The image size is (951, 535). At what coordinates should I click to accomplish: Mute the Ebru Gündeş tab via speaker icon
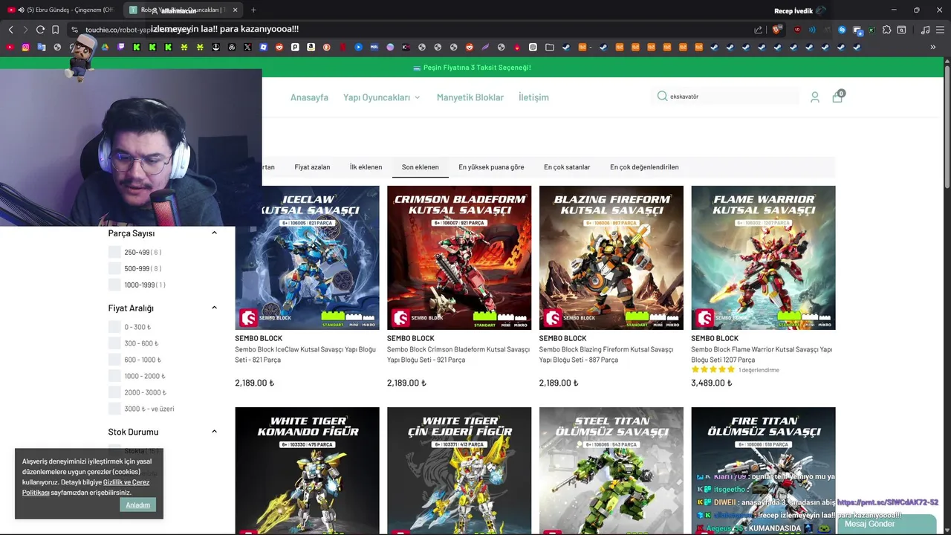pyautogui.click(x=21, y=10)
